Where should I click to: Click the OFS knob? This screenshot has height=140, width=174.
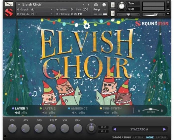point(39,128)
